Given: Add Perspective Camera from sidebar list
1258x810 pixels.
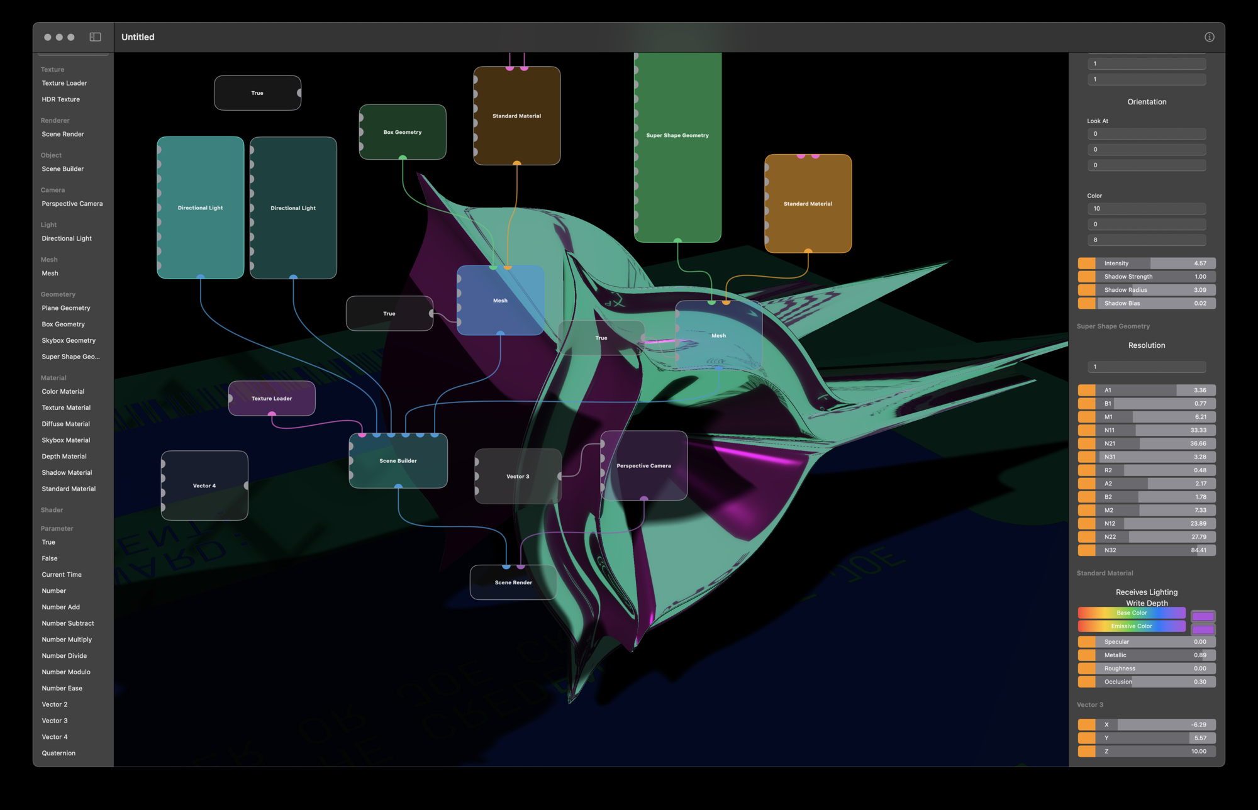Looking at the screenshot, I should click(72, 204).
